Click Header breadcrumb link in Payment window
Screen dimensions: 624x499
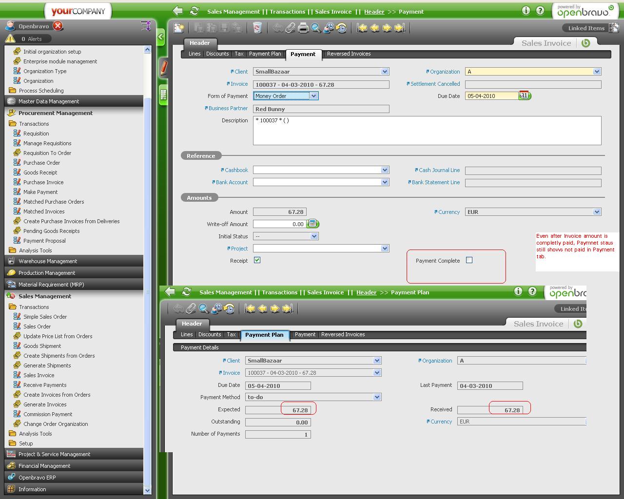(374, 12)
